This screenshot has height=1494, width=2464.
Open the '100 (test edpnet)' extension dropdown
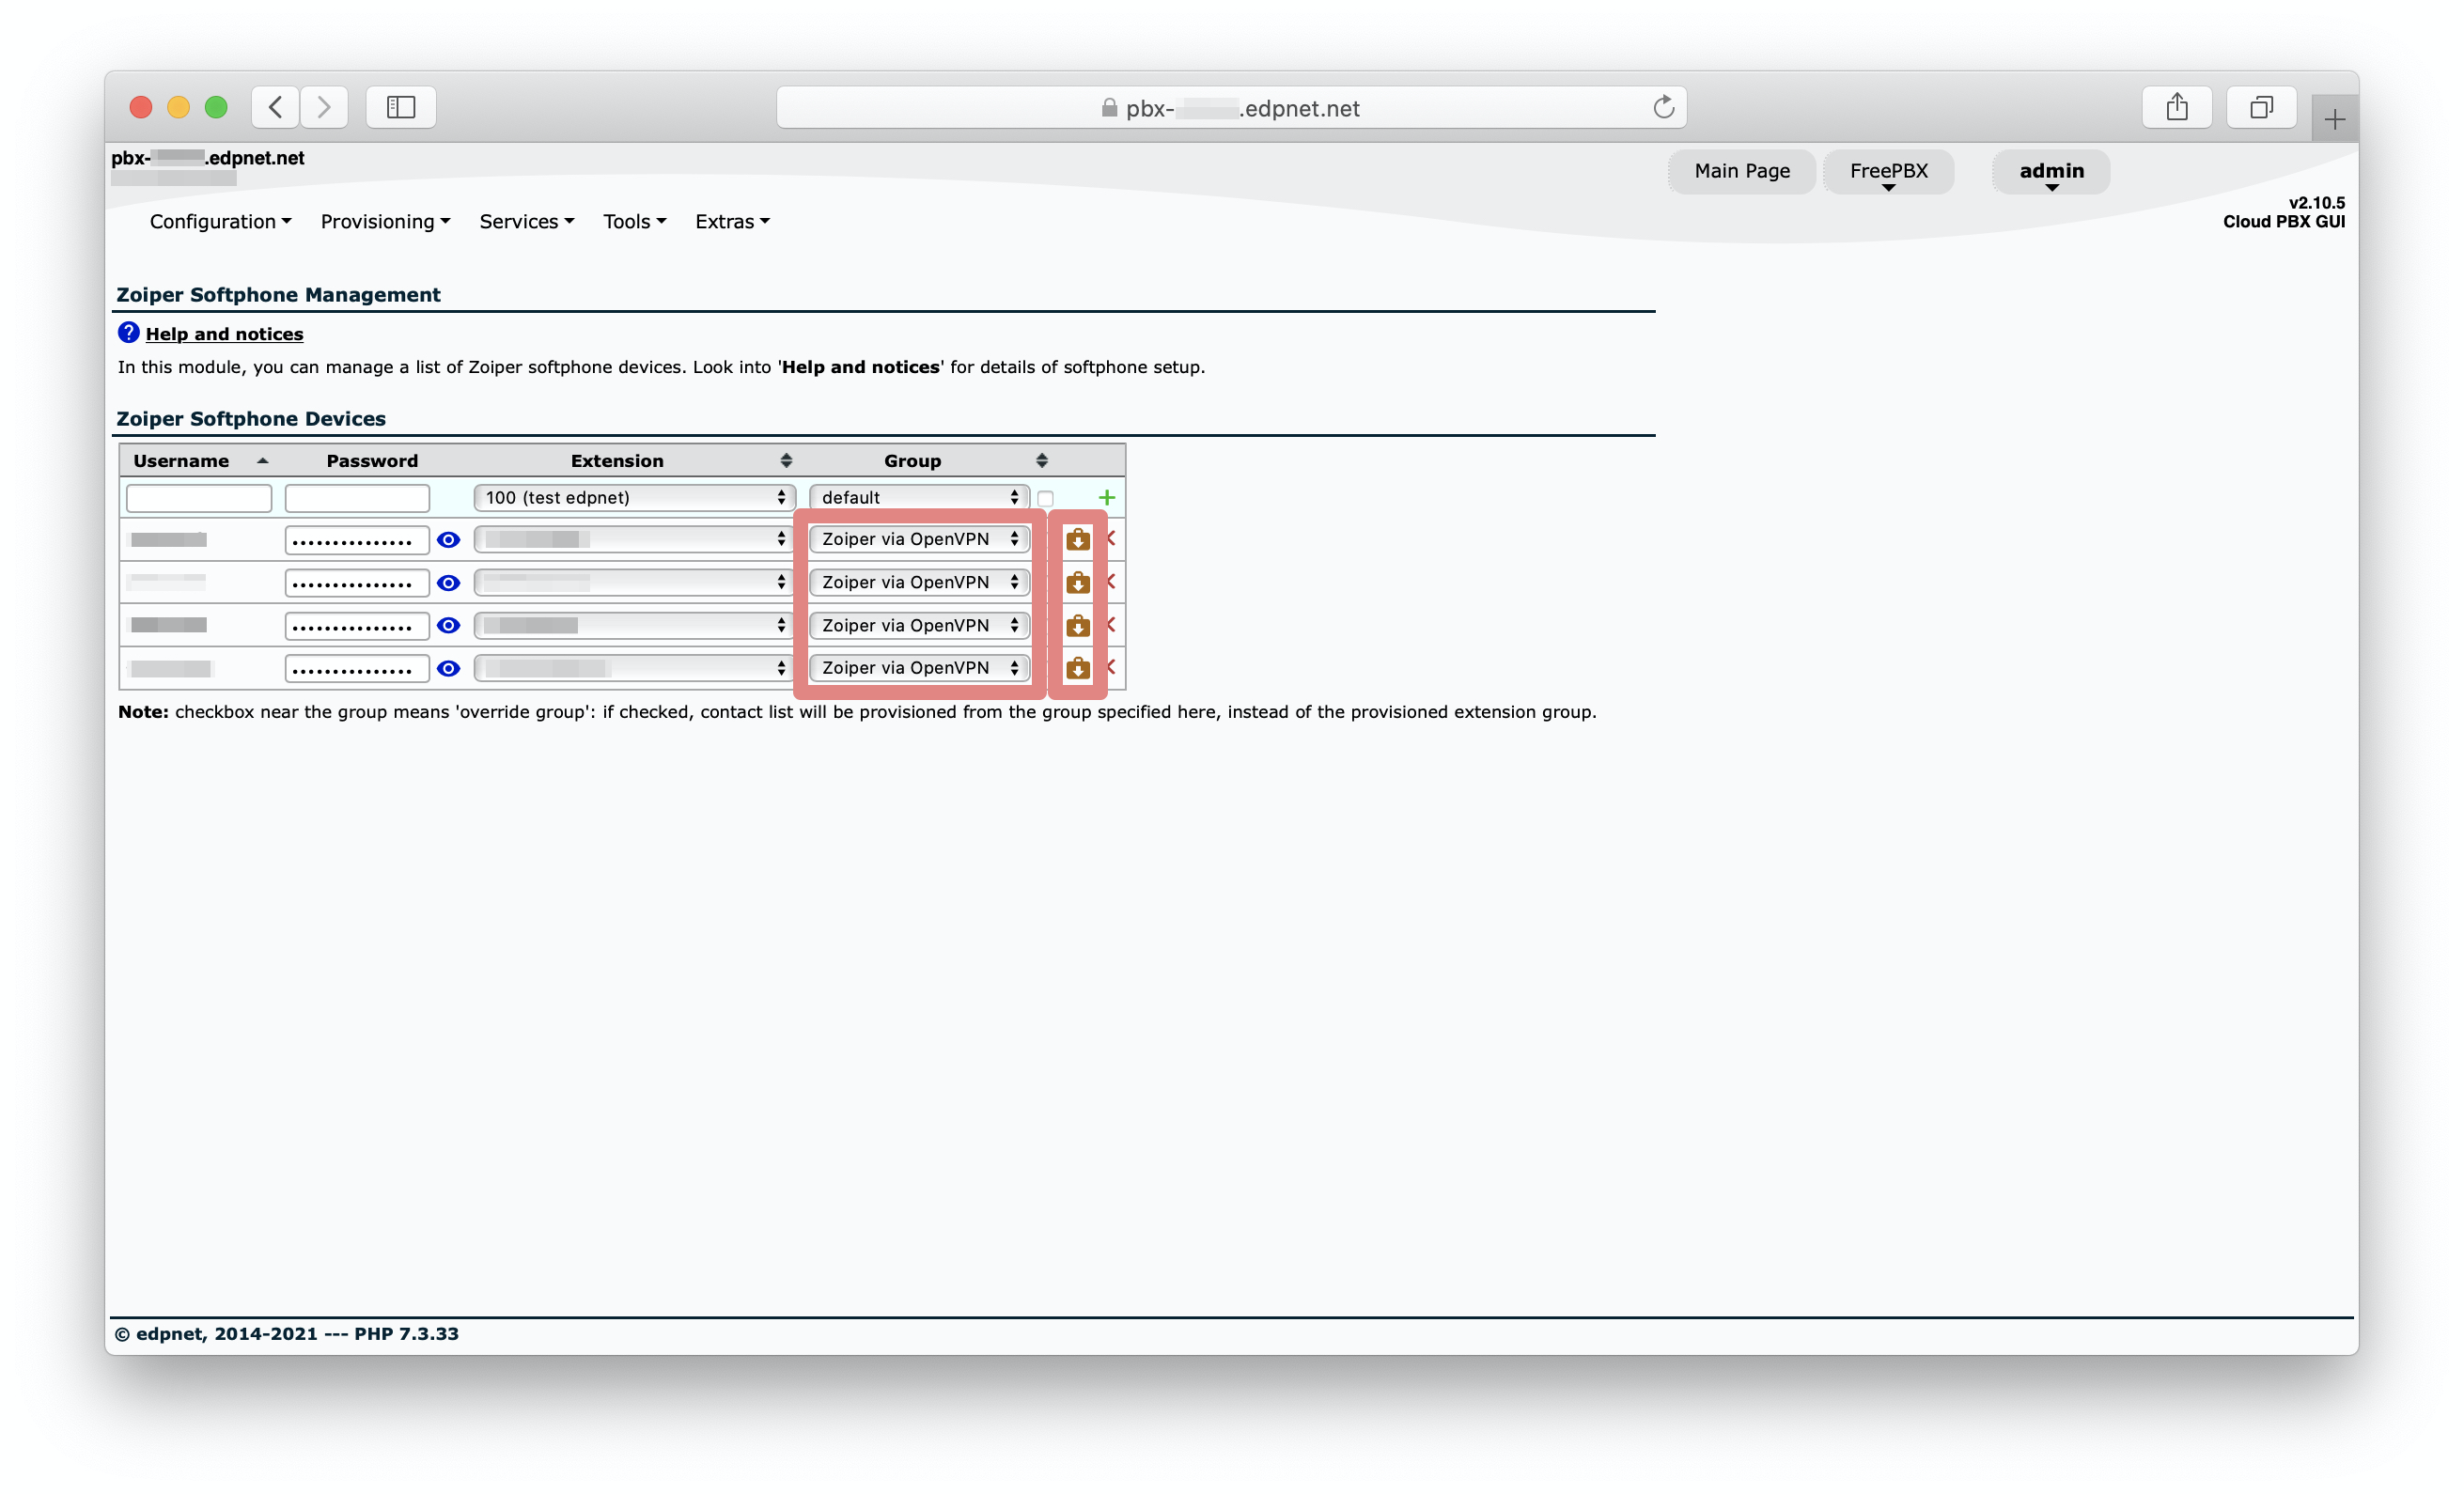point(634,497)
